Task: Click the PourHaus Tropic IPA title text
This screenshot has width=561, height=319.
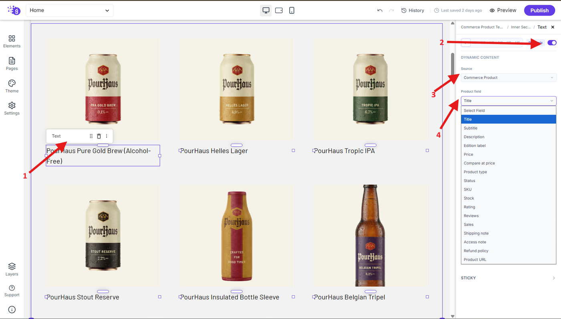Action: coord(344,151)
